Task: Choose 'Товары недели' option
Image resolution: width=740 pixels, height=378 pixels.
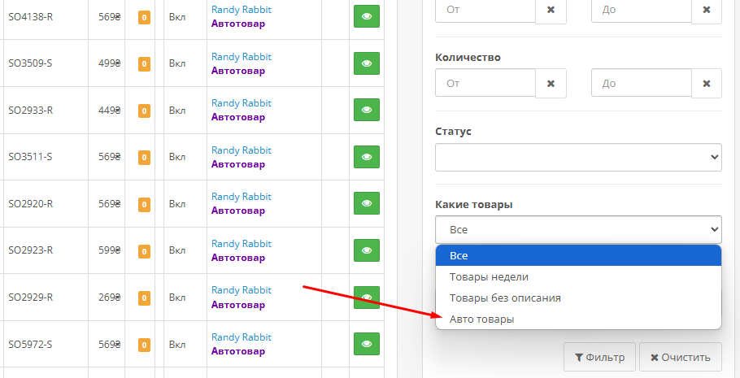Action: 489,276
